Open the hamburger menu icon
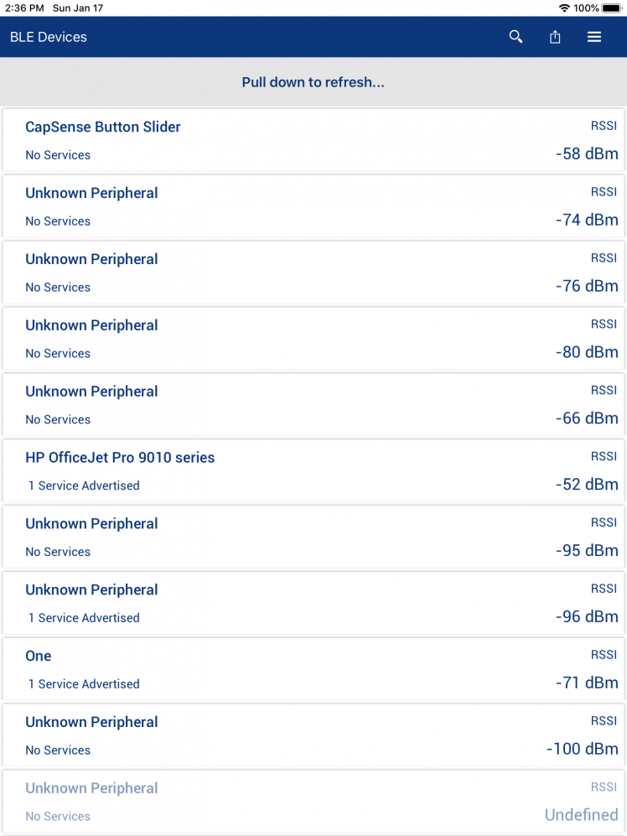Viewport: 627px width, 836px height. point(594,37)
